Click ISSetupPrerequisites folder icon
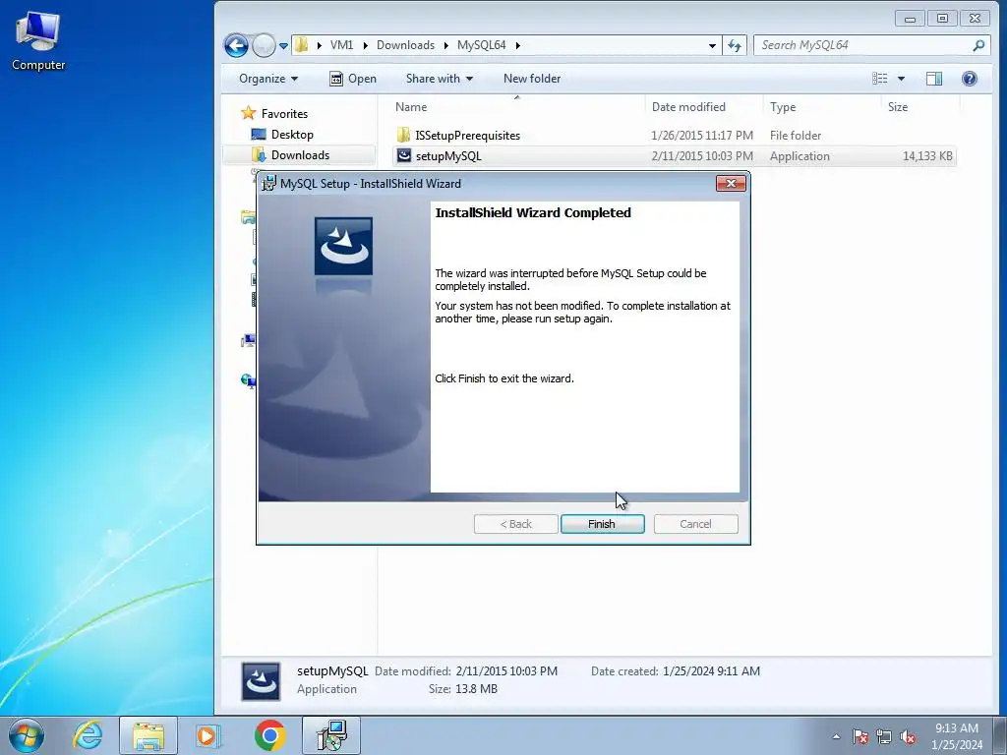This screenshot has height=755, width=1007. pyautogui.click(x=403, y=135)
